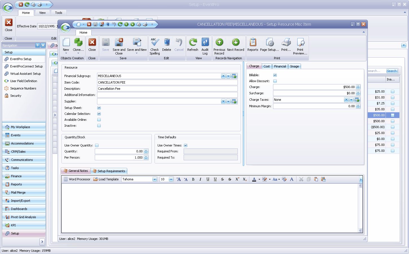Viewport: 409px width, 254px height.
Task: Toggle the Setup Sheet checkbox
Action: (x=99, y=108)
